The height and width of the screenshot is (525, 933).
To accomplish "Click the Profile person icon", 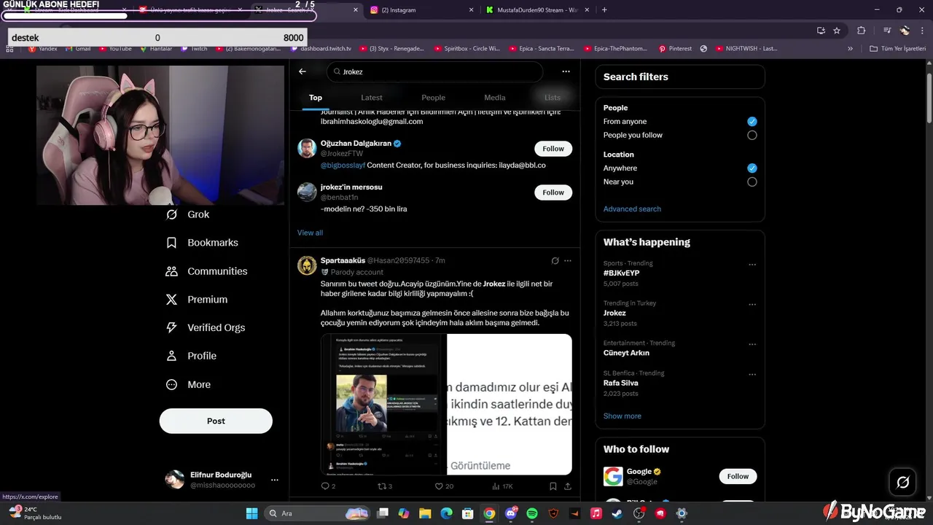I will pos(171,356).
